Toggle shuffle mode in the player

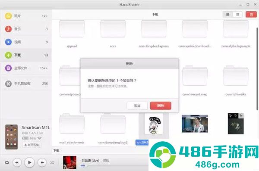(x=52, y=162)
